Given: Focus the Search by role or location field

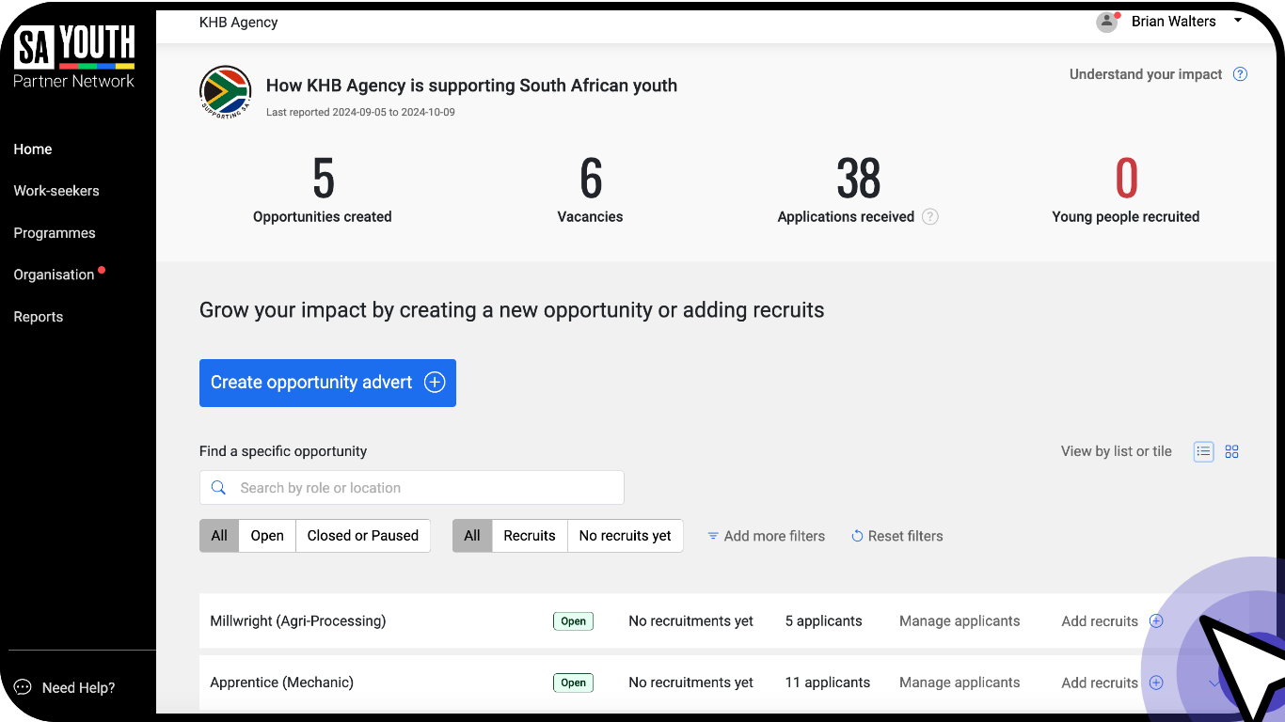Looking at the screenshot, I should (412, 488).
